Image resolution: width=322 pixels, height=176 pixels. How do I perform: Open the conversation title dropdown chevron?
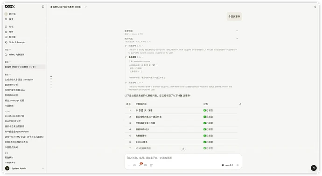[86, 7]
